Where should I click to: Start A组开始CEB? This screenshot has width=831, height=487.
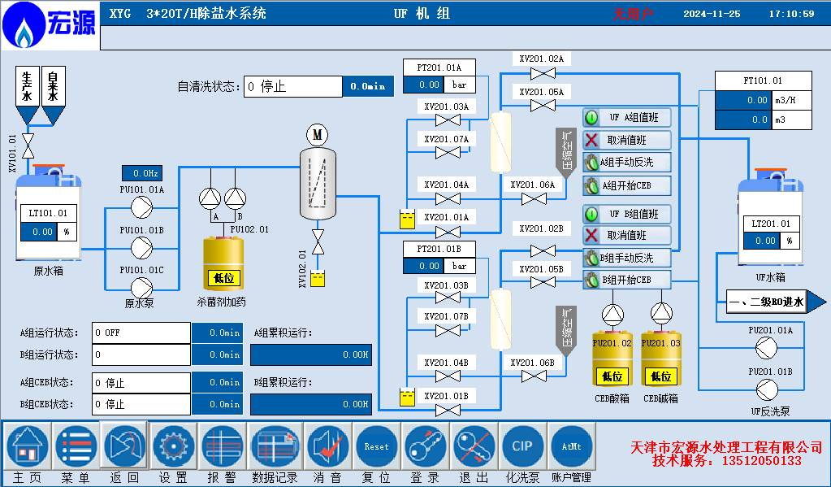(x=627, y=185)
